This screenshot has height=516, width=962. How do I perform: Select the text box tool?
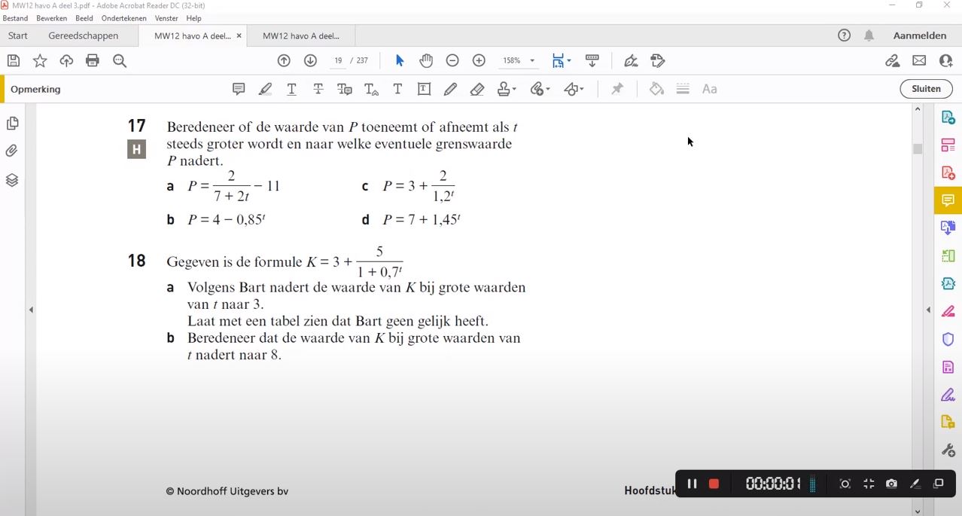pyautogui.click(x=424, y=89)
